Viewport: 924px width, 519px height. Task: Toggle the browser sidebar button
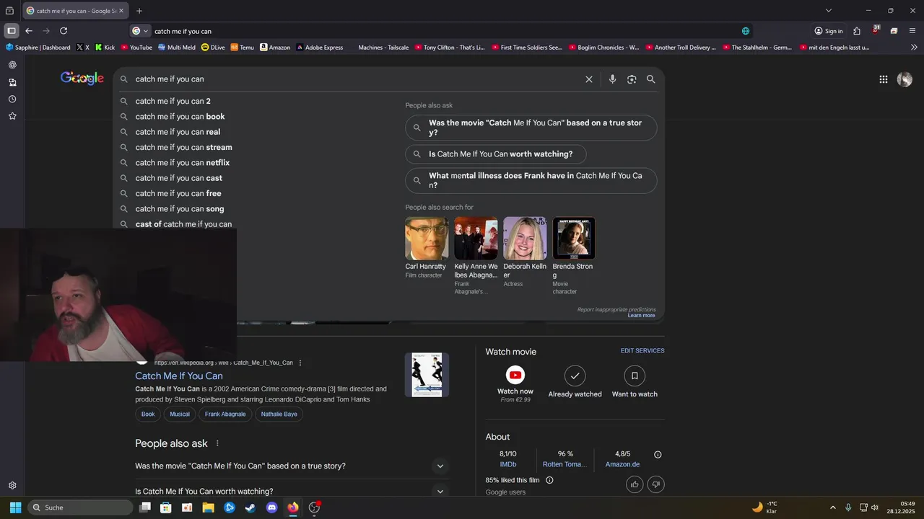(12, 31)
